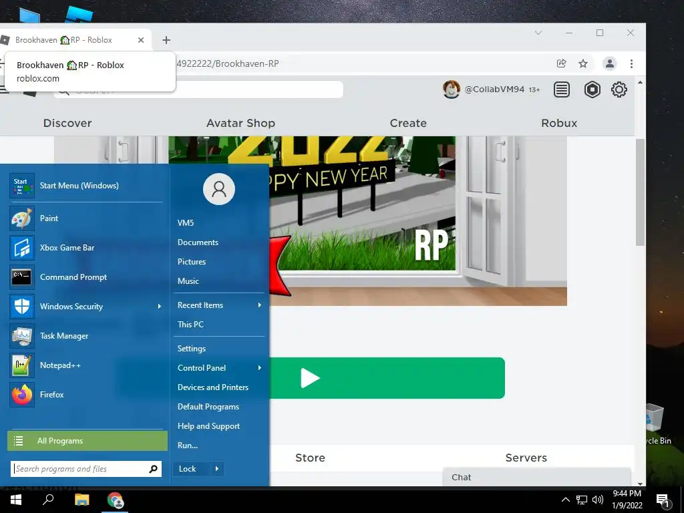Open Robux balance hexagon icon
The image size is (684, 513).
(x=592, y=90)
